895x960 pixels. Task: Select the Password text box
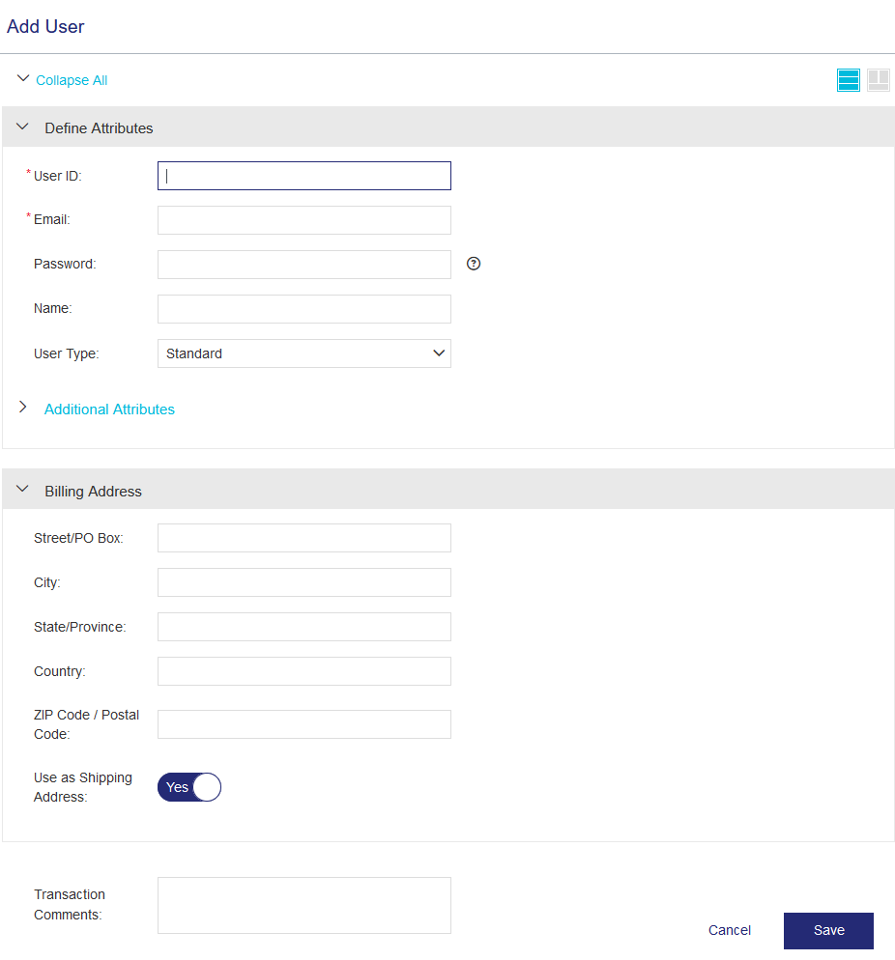[x=303, y=265]
